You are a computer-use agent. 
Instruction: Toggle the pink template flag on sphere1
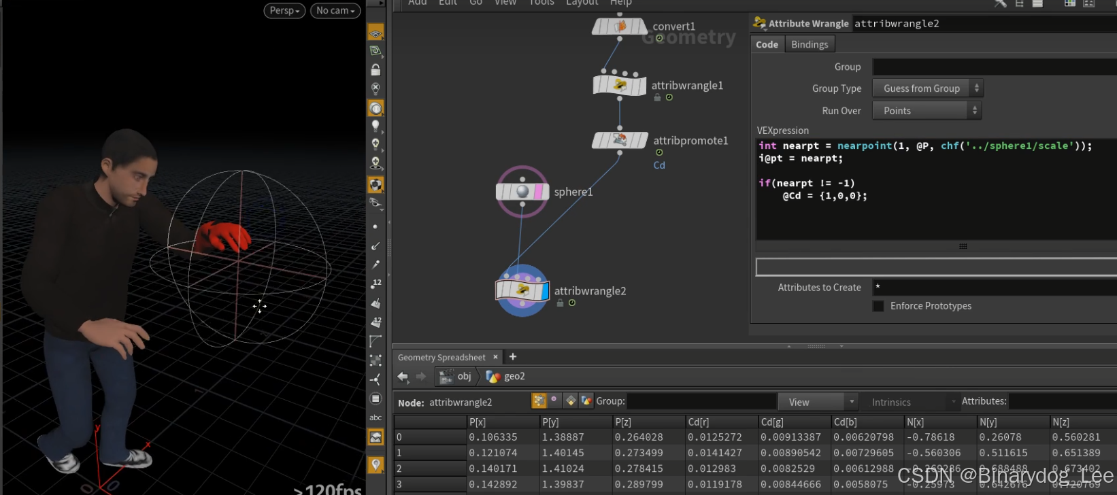(x=538, y=192)
